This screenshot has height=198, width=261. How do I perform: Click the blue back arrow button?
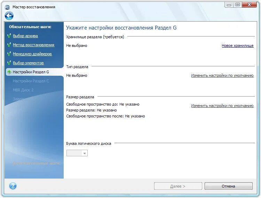click(x=9, y=16)
